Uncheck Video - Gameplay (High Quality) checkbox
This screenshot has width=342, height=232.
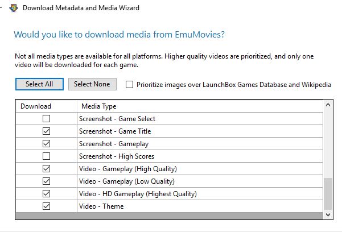[x=46, y=168]
